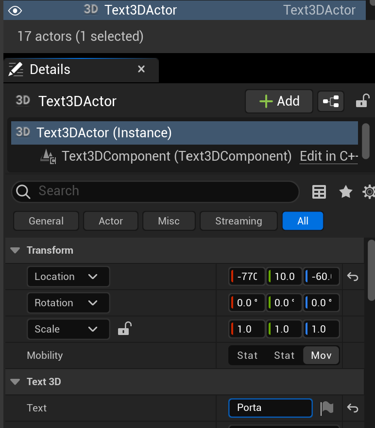Collapse the Transform section
This screenshot has height=428, width=375.
coord(16,250)
